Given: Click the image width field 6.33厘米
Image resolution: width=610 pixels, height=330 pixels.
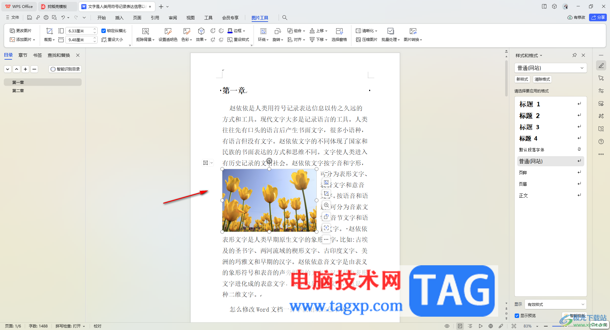Looking at the screenshot, I should [x=79, y=31].
